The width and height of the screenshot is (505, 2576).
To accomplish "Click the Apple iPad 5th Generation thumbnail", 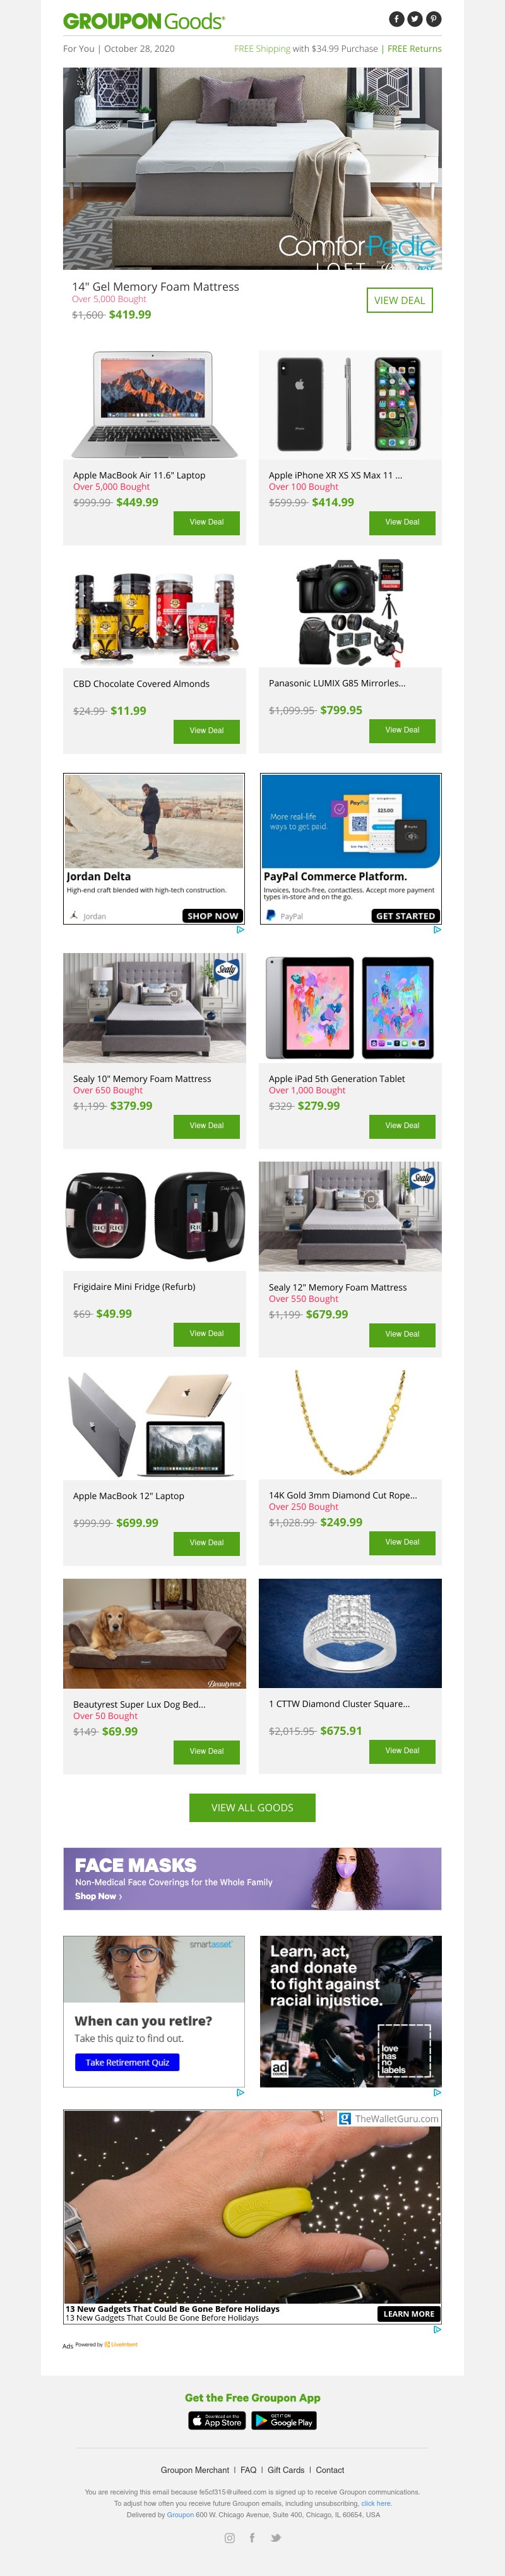I will 350,1007.
